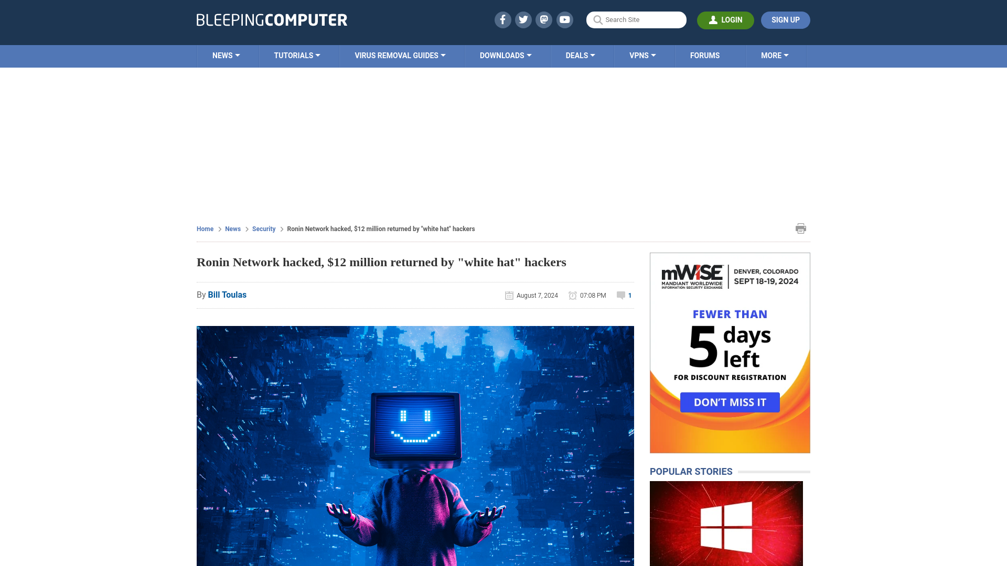Click the print article icon
The width and height of the screenshot is (1007, 566).
[x=801, y=228]
